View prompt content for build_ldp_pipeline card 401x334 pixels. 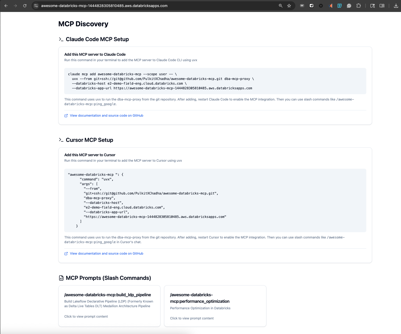pyautogui.click(x=86, y=316)
